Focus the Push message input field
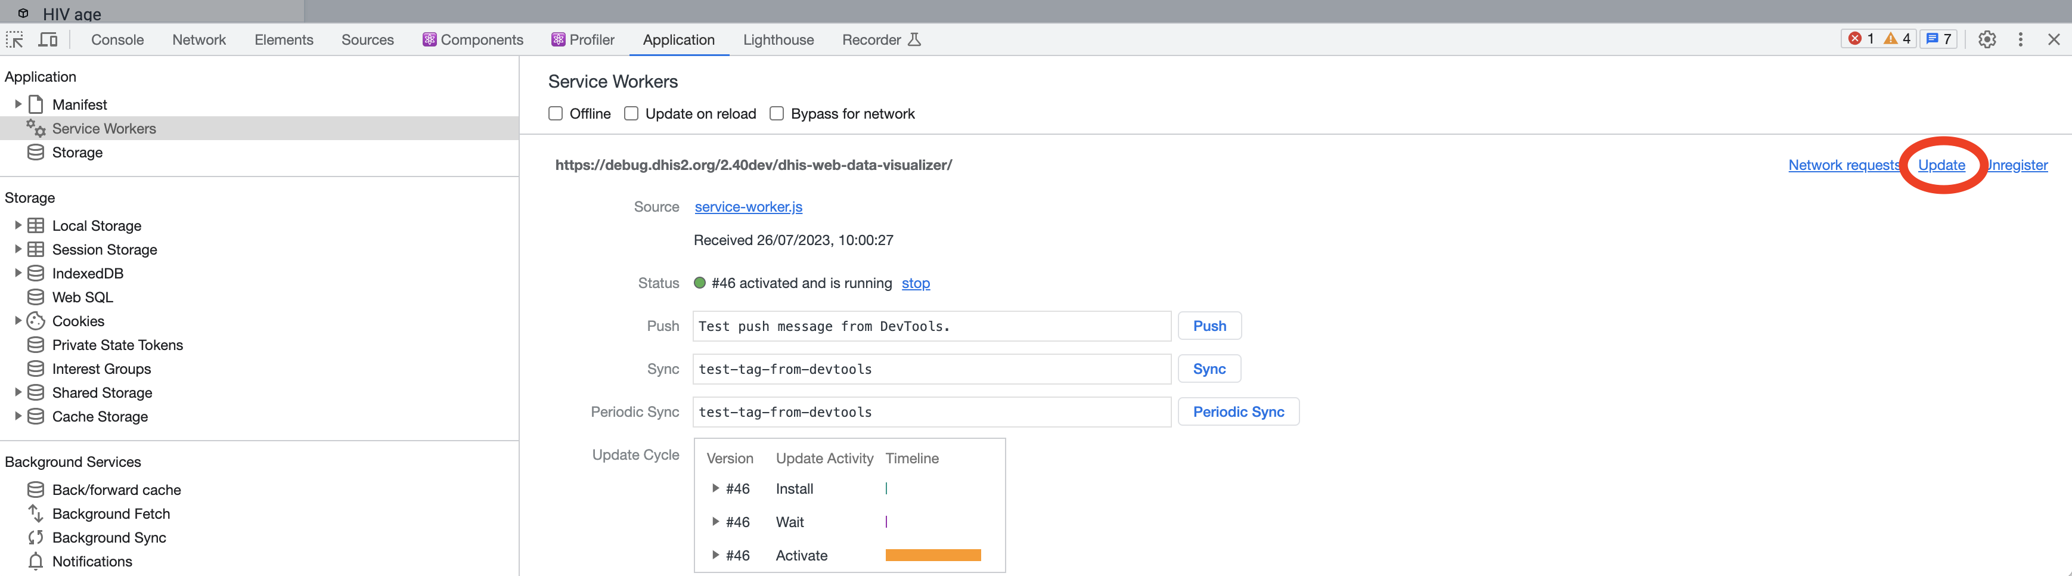Screen dimensions: 2072x576 (932, 326)
